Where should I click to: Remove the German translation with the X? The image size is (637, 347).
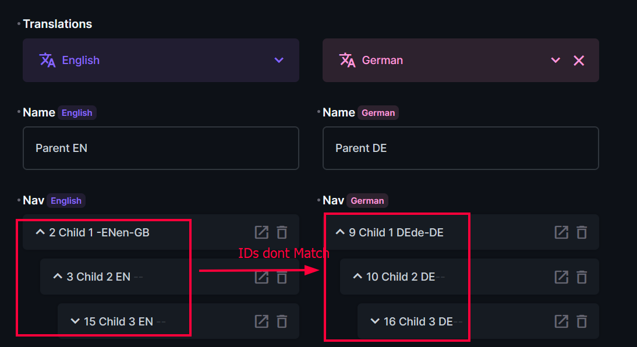point(579,60)
